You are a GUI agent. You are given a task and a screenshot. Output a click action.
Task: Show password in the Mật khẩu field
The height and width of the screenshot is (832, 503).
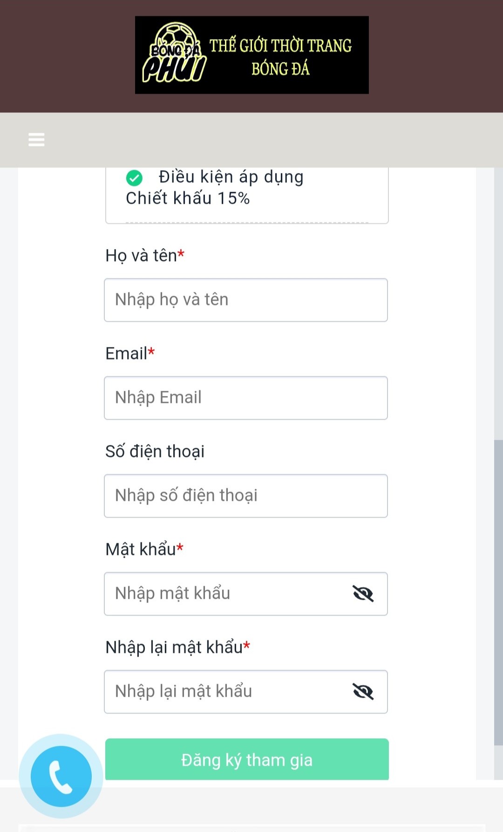(x=363, y=594)
